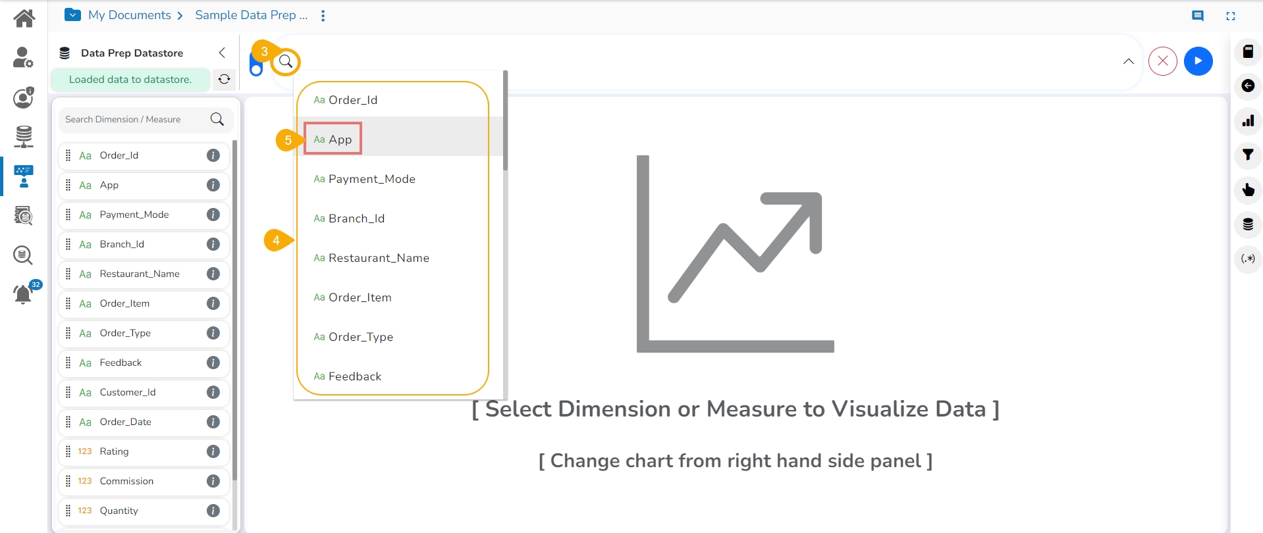Select the Restaurant_Name dimension in left panel
Viewport: 1263px width, 533px height.
[140, 274]
